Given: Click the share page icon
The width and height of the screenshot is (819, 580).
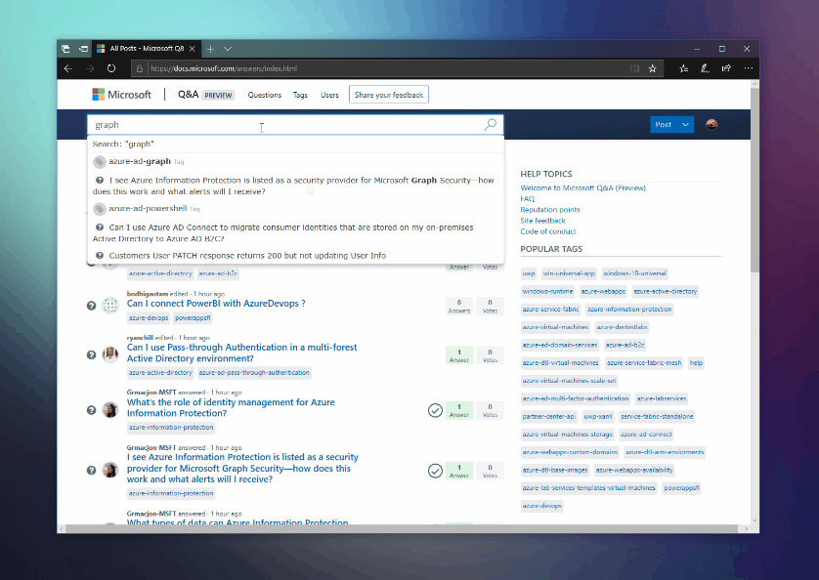Looking at the screenshot, I should (x=726, y=68).
